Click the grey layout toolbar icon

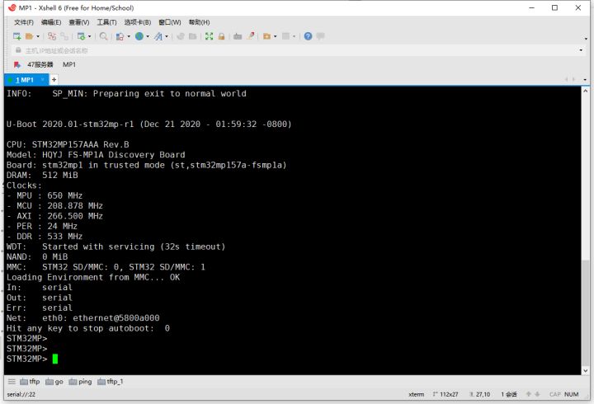click(x=286, y=36)
